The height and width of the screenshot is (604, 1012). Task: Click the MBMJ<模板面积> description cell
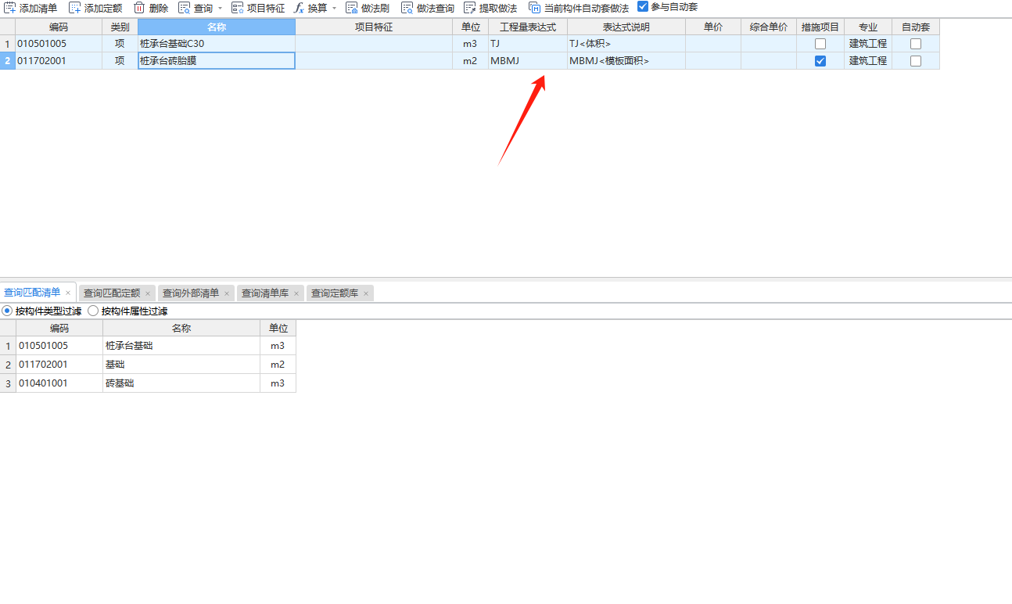point(626,61)
